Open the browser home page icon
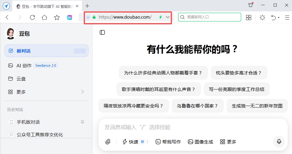The height and width of the screenshot is (154, 292). 44,17
